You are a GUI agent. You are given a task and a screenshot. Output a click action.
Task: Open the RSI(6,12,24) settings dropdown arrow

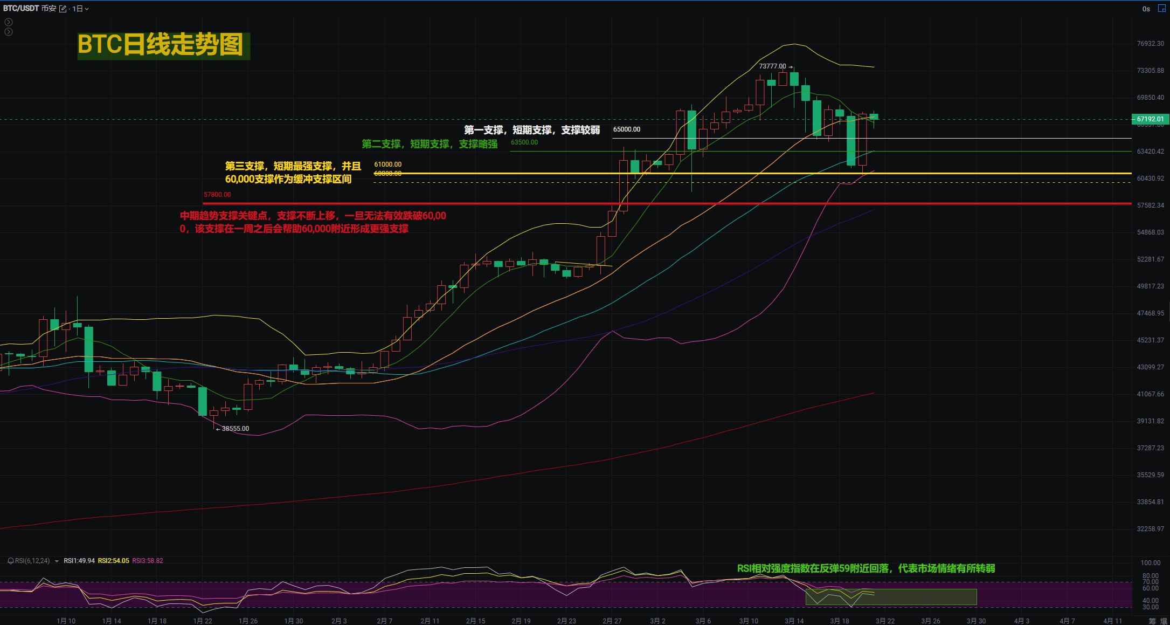[x=57, y=561]
